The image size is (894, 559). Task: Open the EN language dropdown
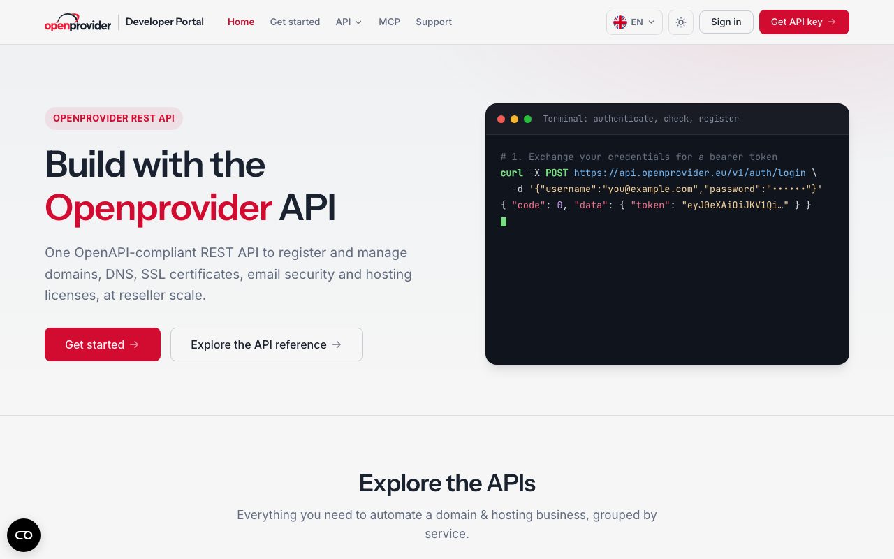[x=634, y=22]
